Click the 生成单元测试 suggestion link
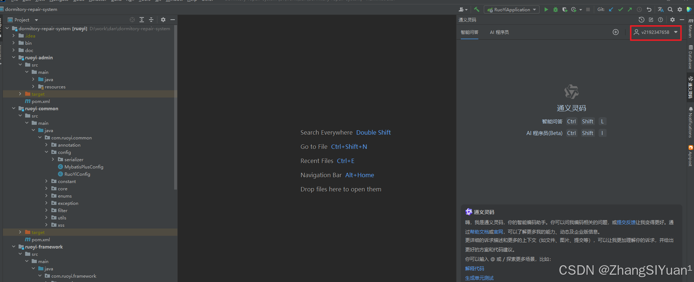Image resolution: width=694 pixels, height=282 pixels. click(x=479, y=278)
